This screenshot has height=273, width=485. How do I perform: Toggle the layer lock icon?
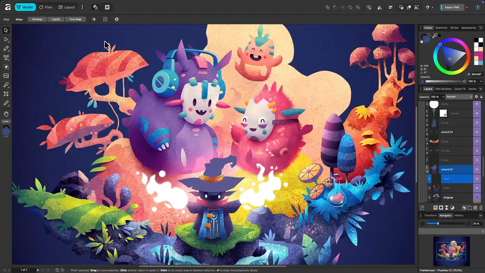[481, 97]
